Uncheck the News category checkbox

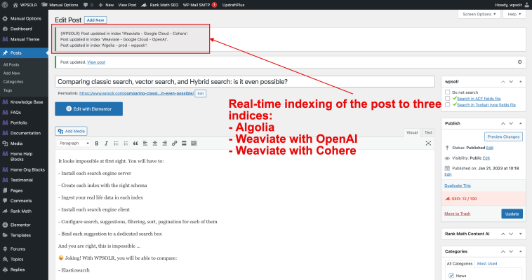coord(451,276)
